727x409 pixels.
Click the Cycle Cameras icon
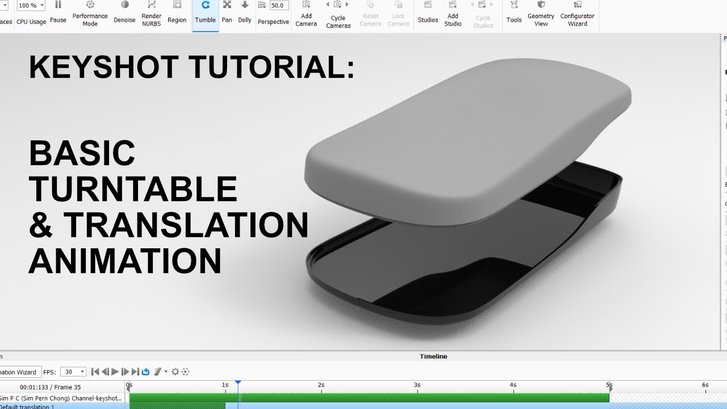[x=338, y=5]
